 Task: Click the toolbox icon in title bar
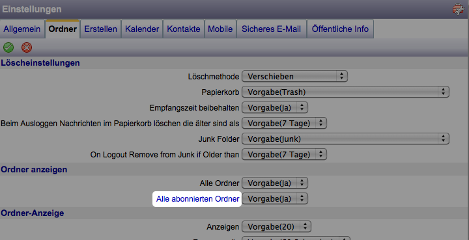coord(458,9)
